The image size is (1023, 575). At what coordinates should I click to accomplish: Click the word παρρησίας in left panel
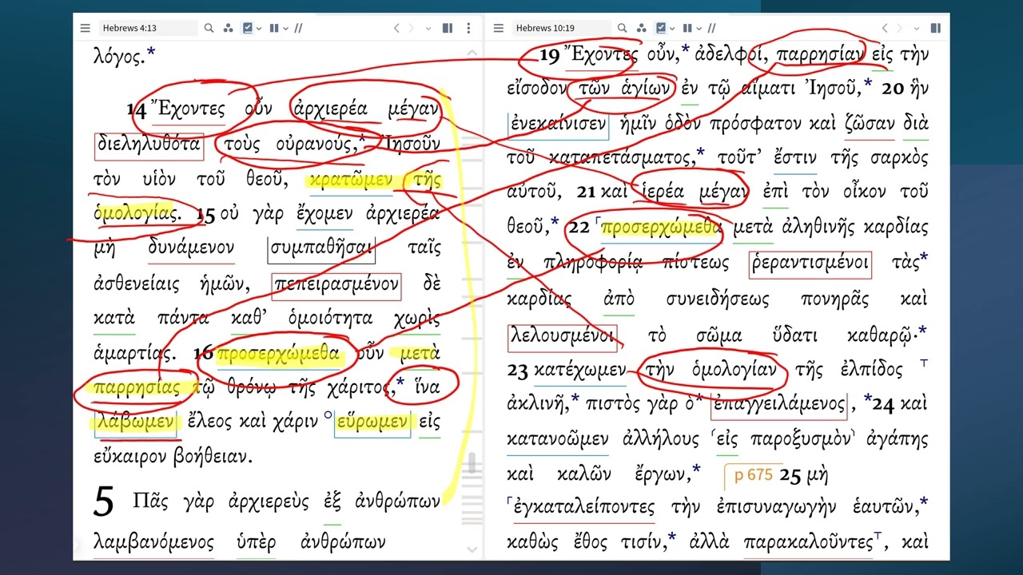click(x=137, y=388)
